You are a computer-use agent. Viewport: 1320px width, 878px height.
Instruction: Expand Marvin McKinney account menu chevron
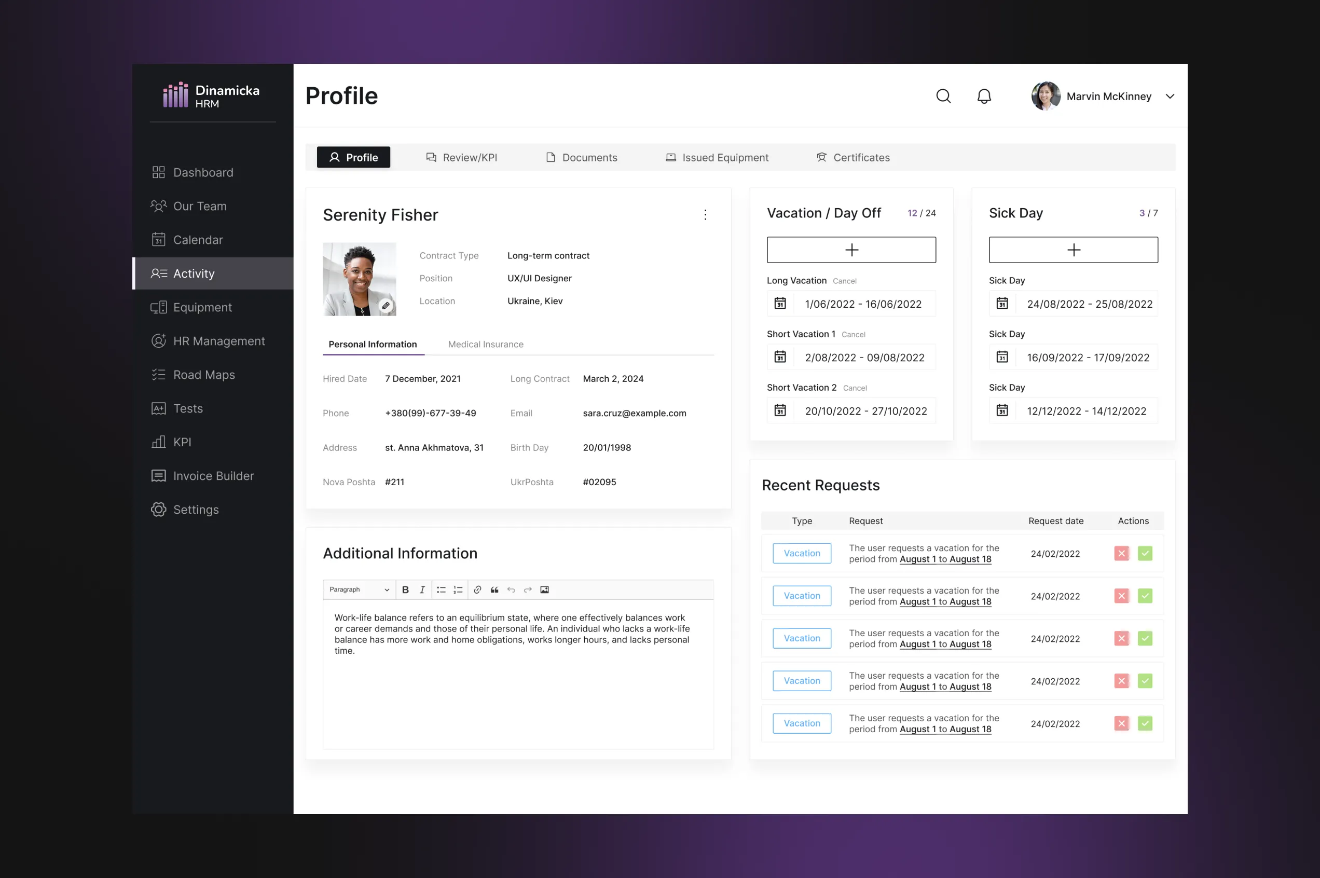[1170, 97]
